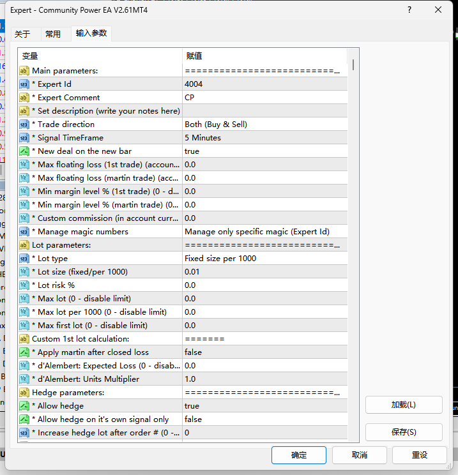Open the Lot type 'Fixed size per 1000' value
The height and width of the screenshot is (475, 458).
[x=265, y=259]
